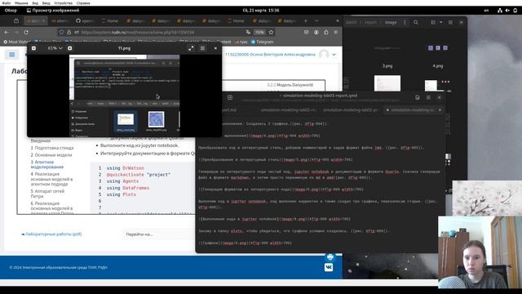Expand the user profile menu chevron
The height and width of the screenshot is (294, 522).
click(x=334, y=55)
